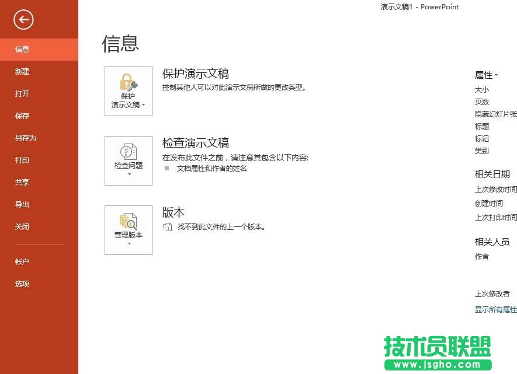Click the 标记 property label
Viewport: 517px width, 374px height.
[x=482, y=139]
